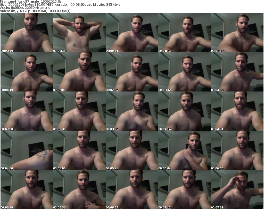This screenshot has width=264, height=209.
Task: Select the thumbnail stamped 00:00:54
Action: [x=132, y=33]
